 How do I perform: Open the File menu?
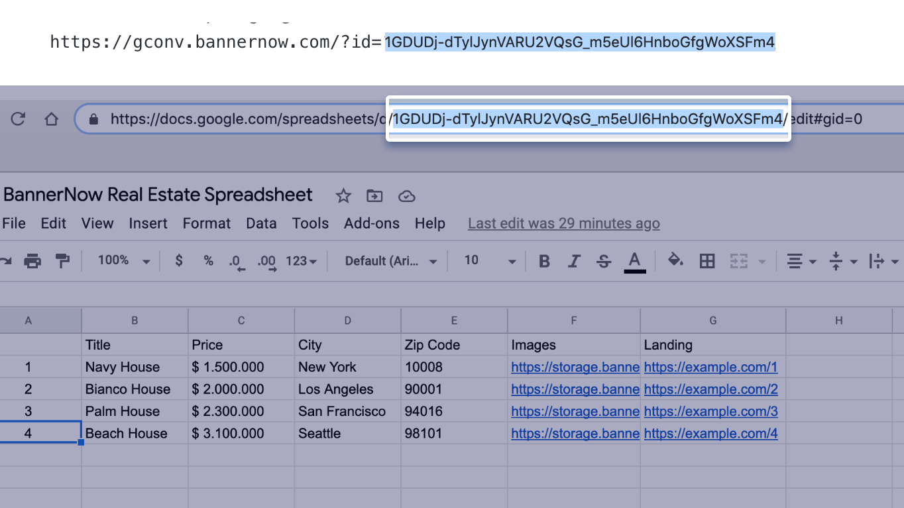(x=14, y=223)
